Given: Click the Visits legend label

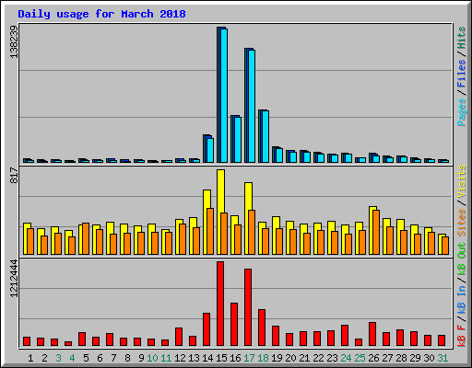Looking at the screenshot, I should click(x=462, y=182).
